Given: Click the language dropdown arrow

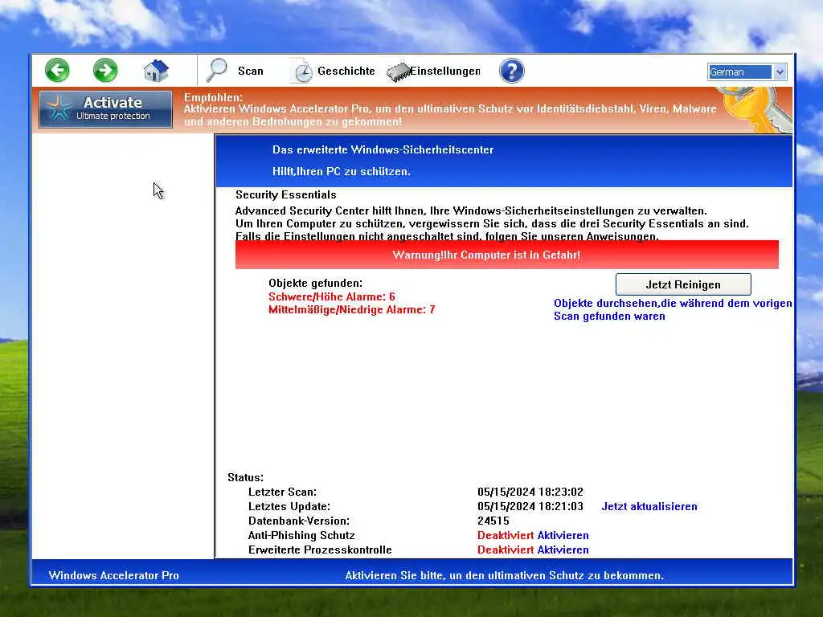Looking at the screenshot, I should pyautogui.click(x=780, y=72).
